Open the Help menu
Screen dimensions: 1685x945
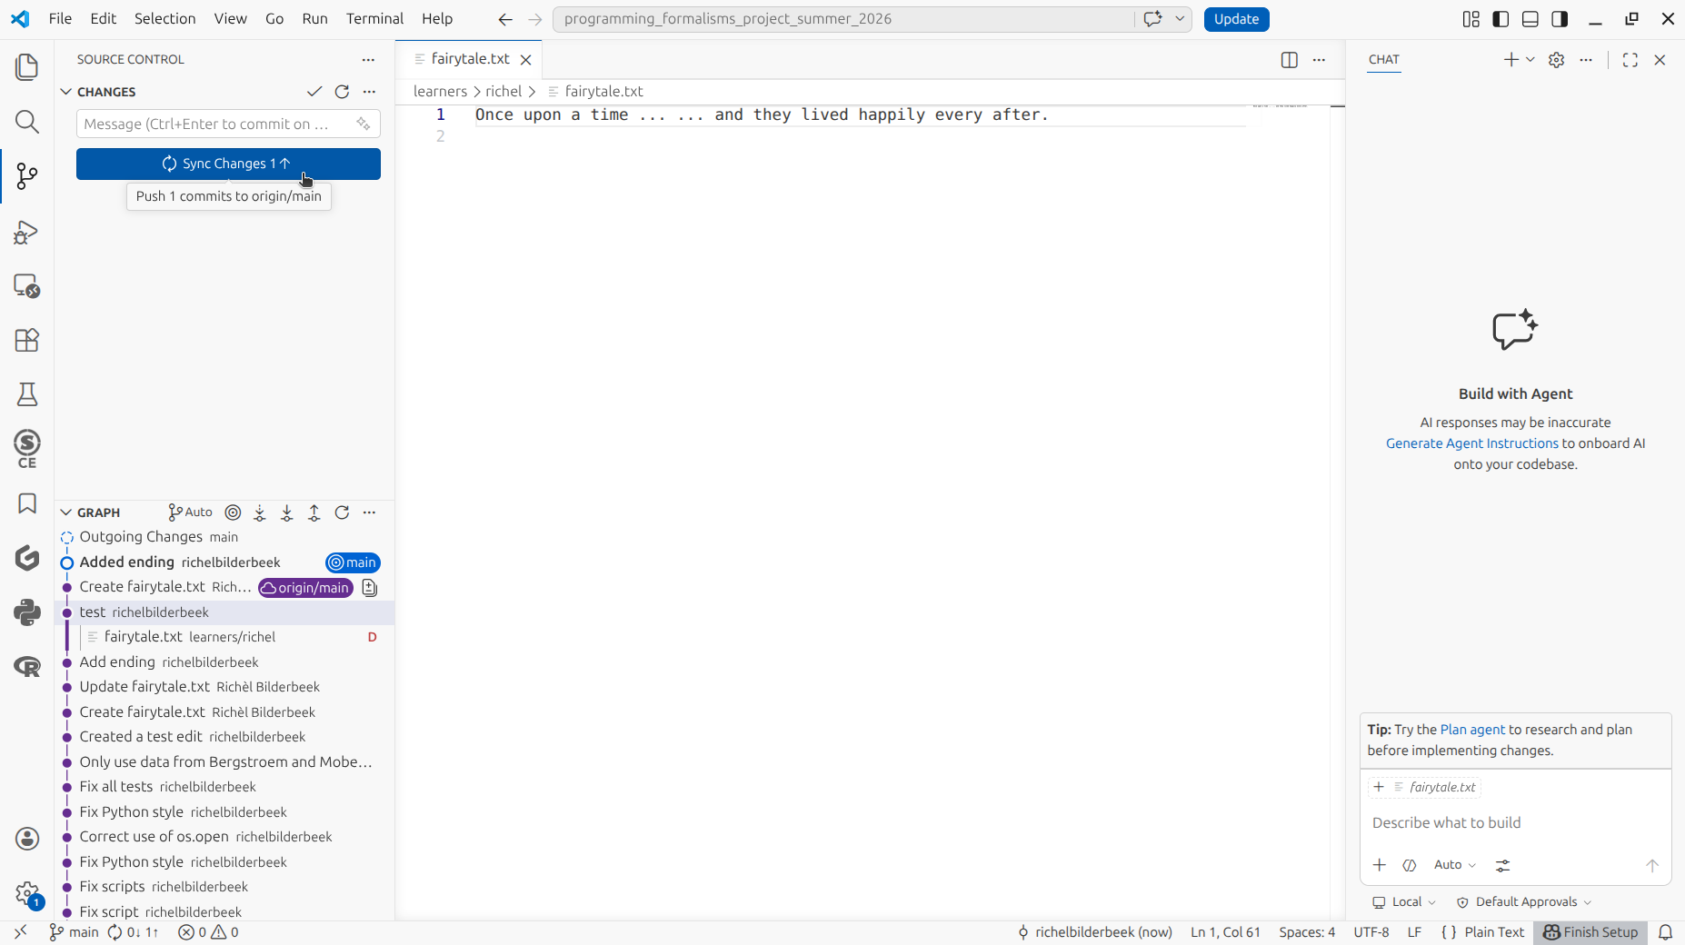pos(437,19)
